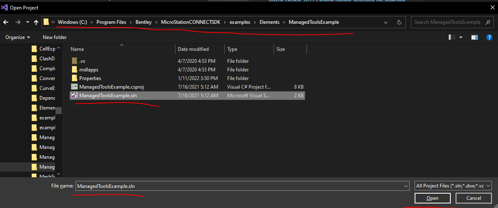Select Elemen folder in navigation tree
498x208 pixels.
click(x=43, y=107)
